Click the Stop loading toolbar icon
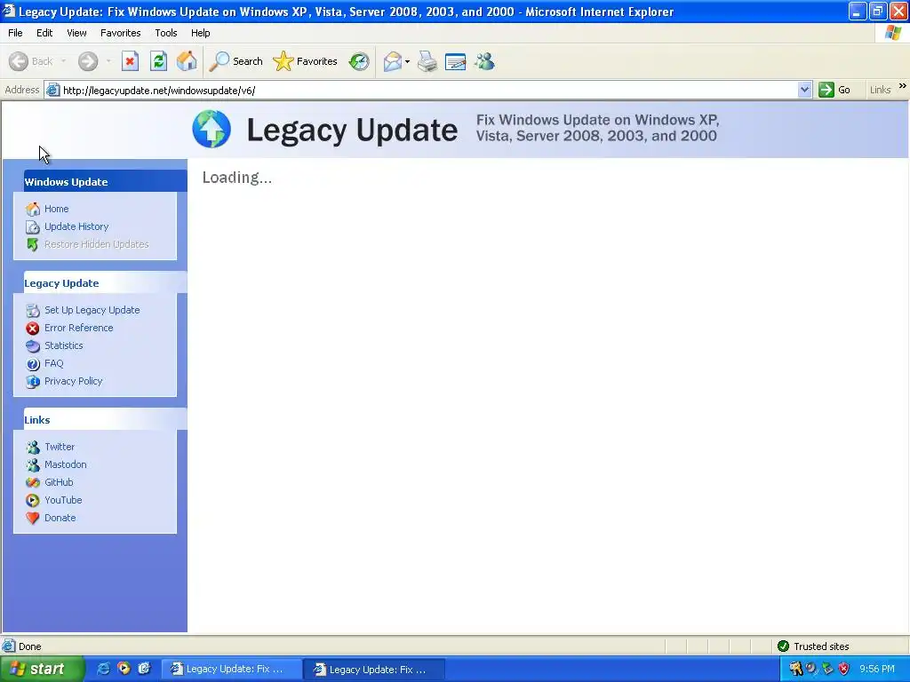The image size is (910, 682). point(130,61)
